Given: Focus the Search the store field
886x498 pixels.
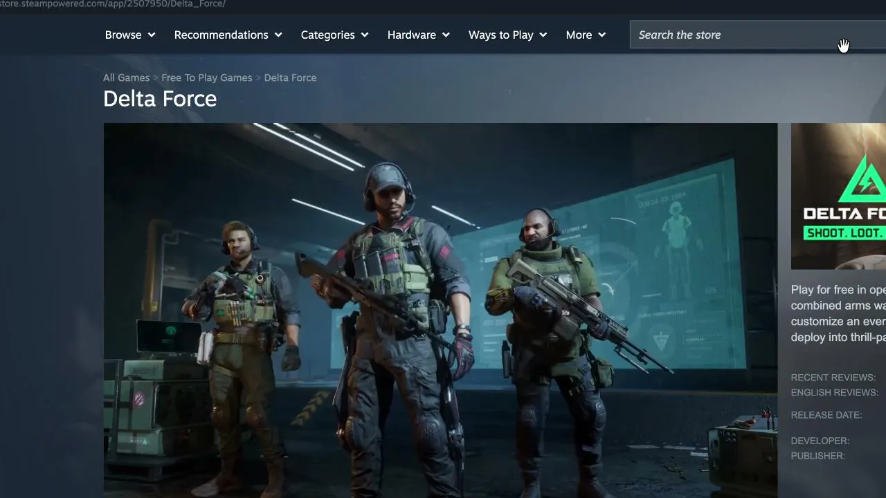Looking at the screenshot, I should coord(758,35).
